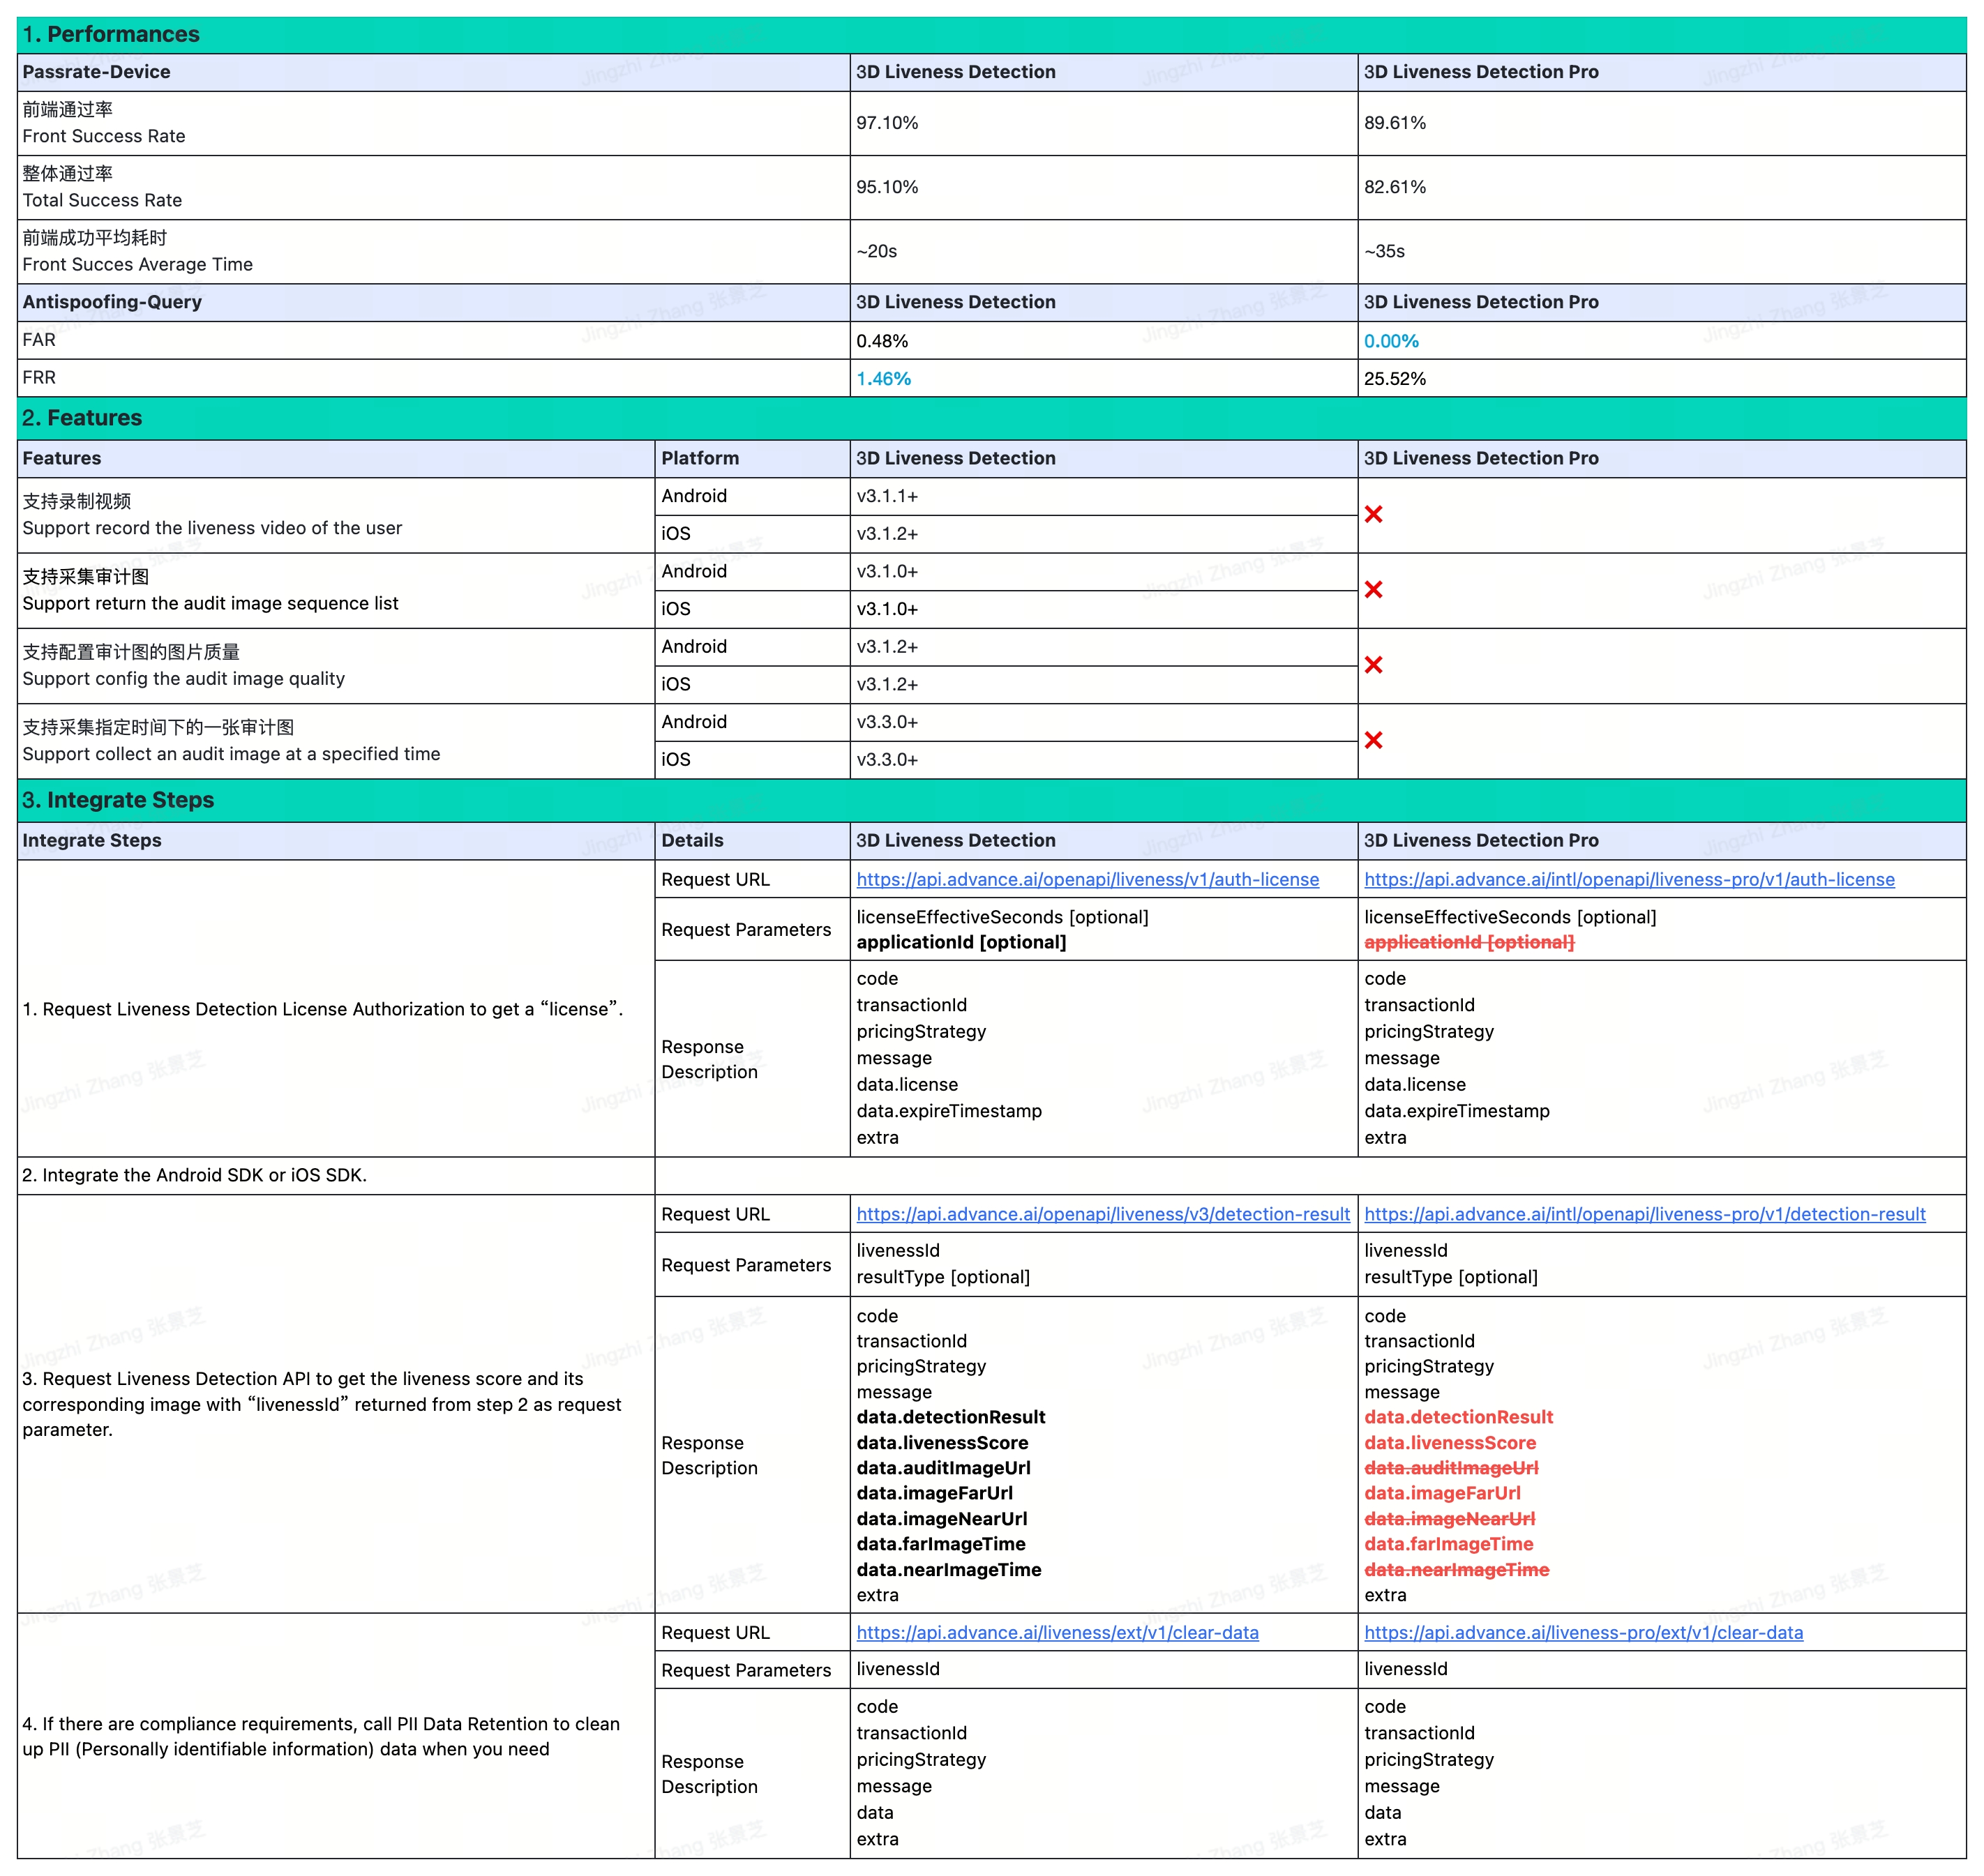Click the Antispoofing-Query header cell
1984x1876 pixels.
(112, 302)
